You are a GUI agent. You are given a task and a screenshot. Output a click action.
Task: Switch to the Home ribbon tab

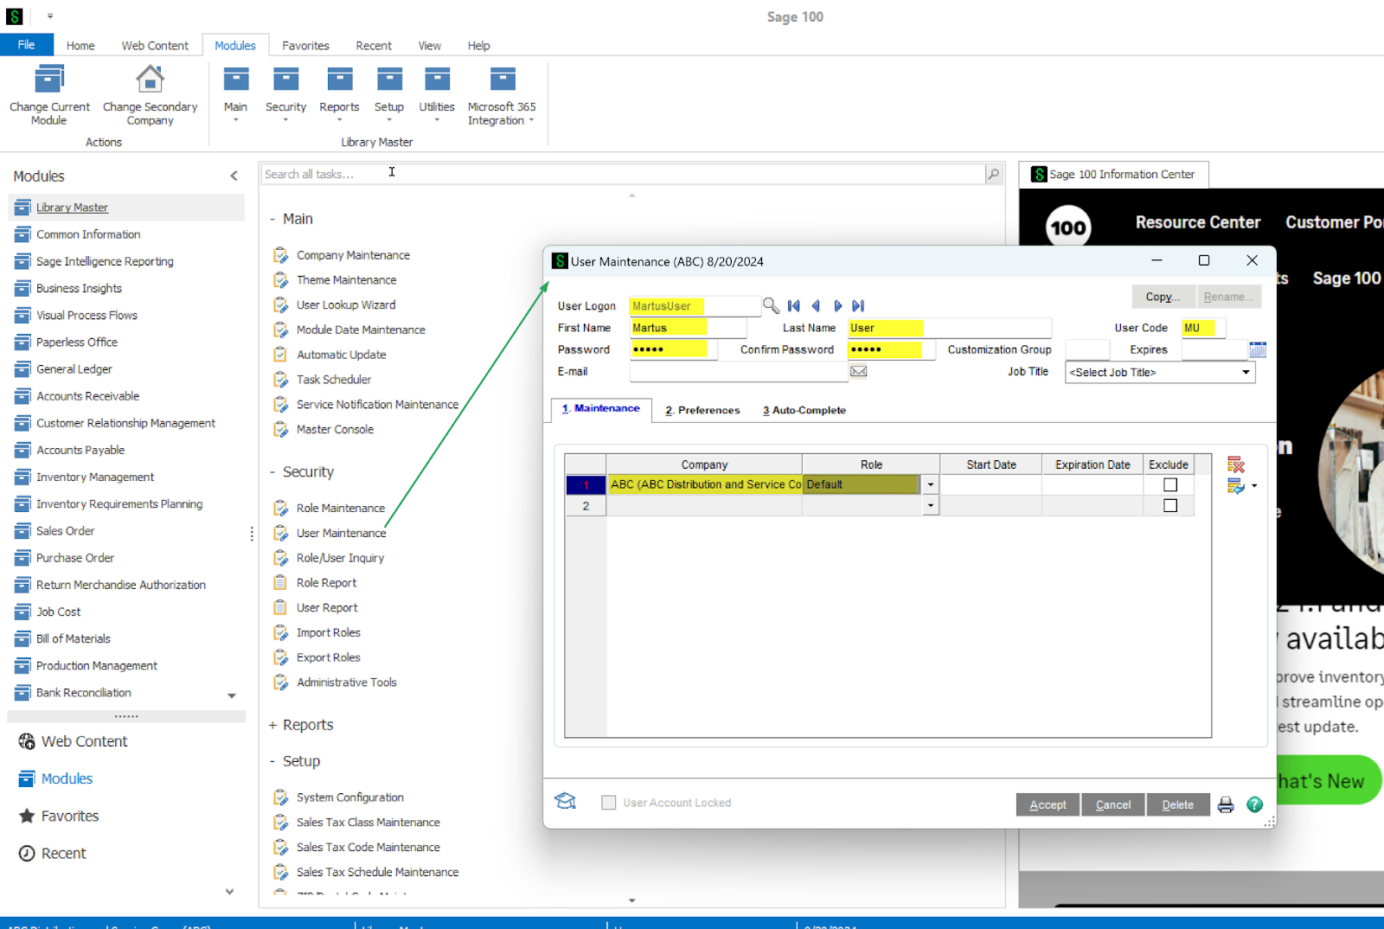(x=80, y=45)
